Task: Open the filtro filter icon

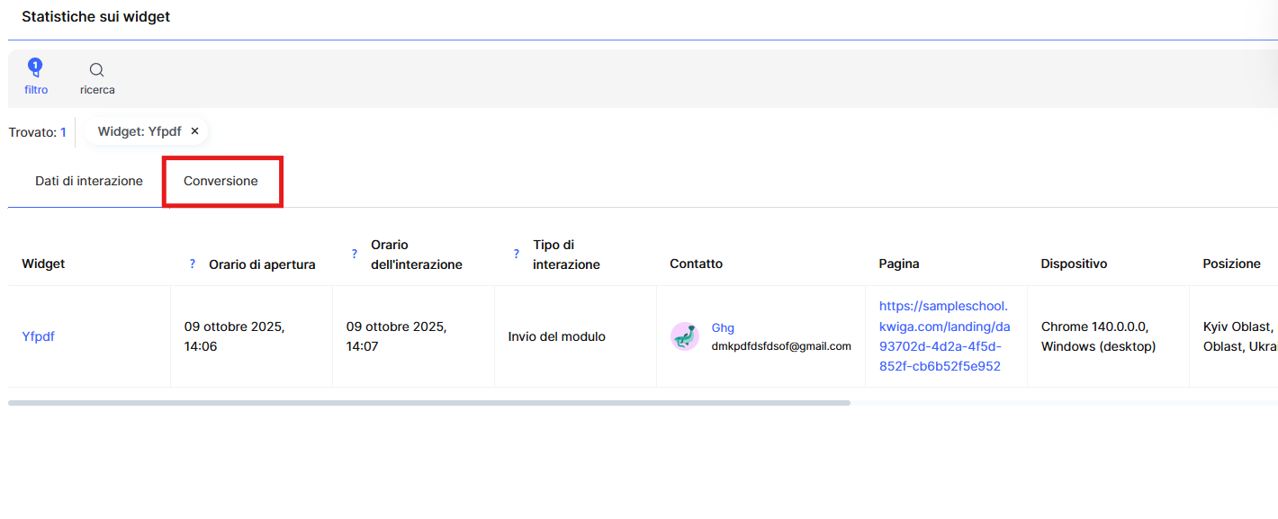Action: point(36,70)
